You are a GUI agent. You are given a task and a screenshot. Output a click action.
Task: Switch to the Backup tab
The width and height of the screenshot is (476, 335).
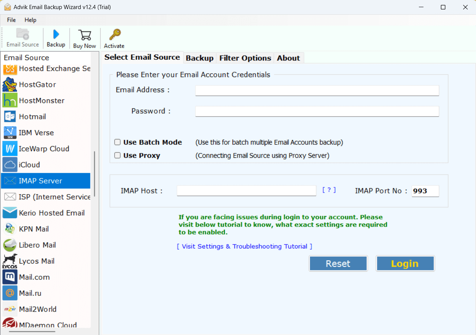[200, 58]
